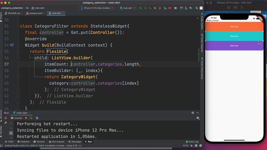Run the app with green play icon
This screenshot has height=150, width=267.
[141, 8]
